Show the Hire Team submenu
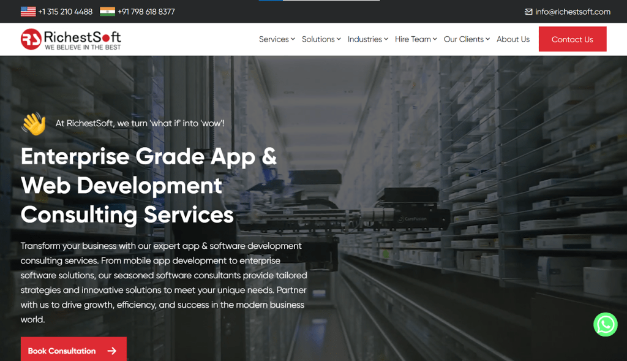This screenshot has width=627, height=361. click(416, 39)
